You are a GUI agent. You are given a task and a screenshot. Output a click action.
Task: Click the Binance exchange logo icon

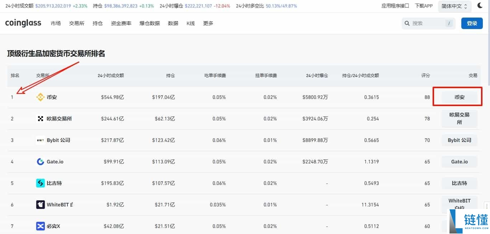(40, 97)
